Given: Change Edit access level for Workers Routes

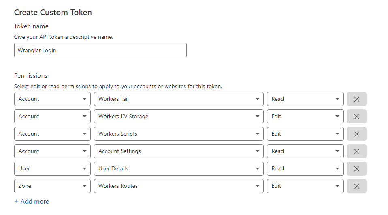Looking at the screenshot, I should pos(305,186).
